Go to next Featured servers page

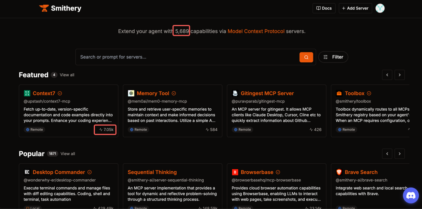400,75
